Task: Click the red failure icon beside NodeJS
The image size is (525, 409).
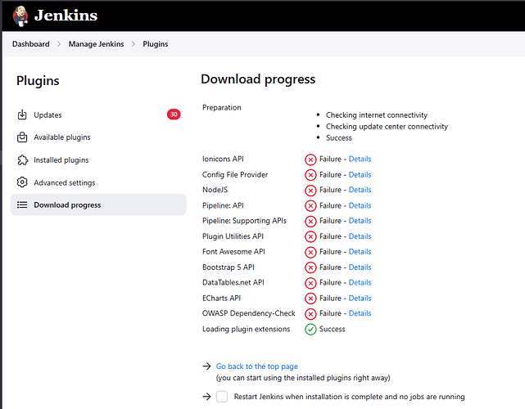Action: click(310, 191)
